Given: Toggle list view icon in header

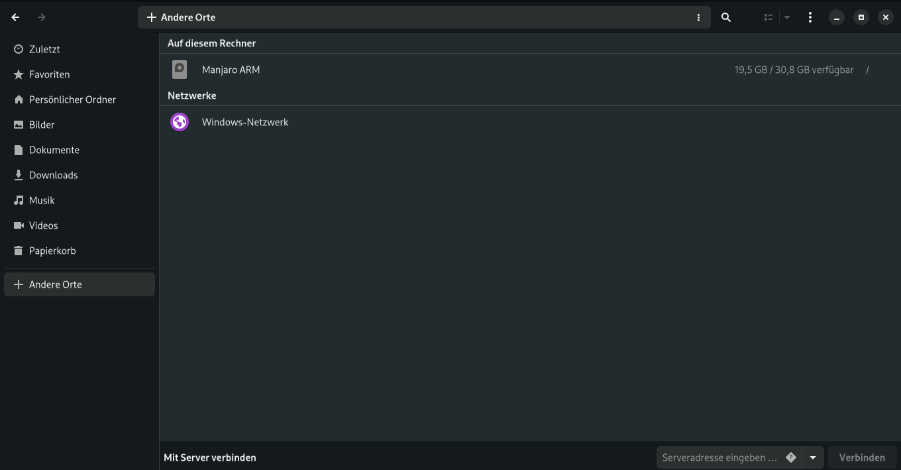Looking at the screenshot, I should (768, 17).
